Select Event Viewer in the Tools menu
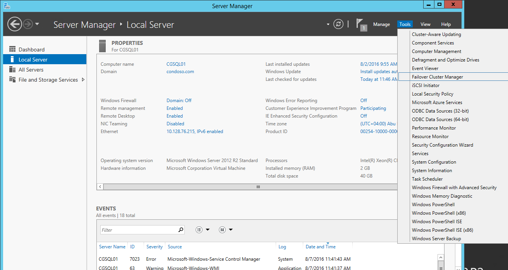 (x=425, y=68)
